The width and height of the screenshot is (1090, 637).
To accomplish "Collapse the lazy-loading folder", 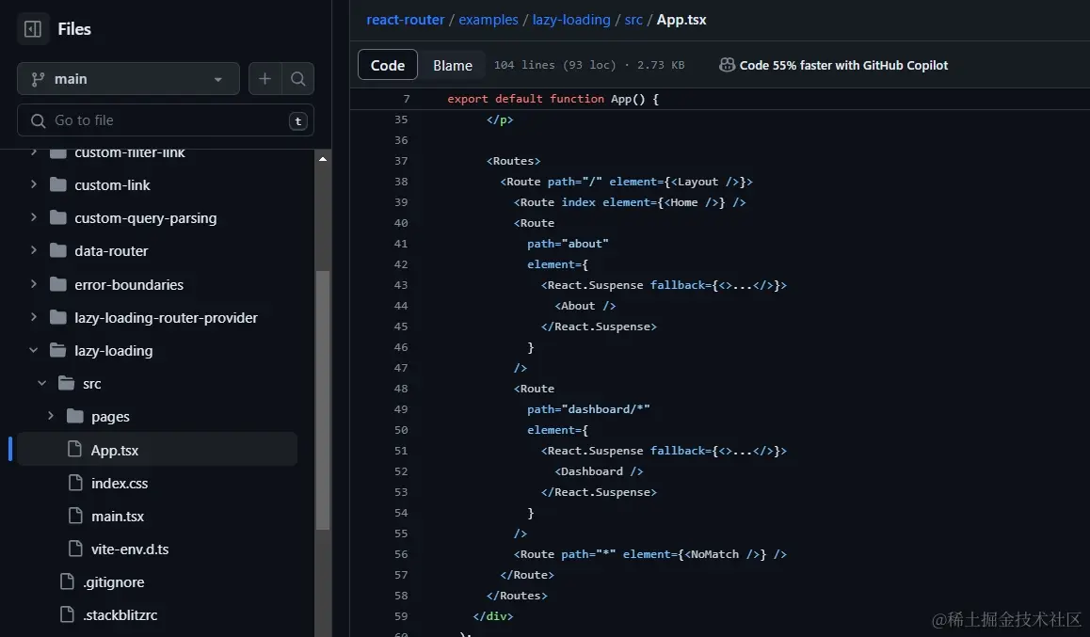I will (33, 350).
